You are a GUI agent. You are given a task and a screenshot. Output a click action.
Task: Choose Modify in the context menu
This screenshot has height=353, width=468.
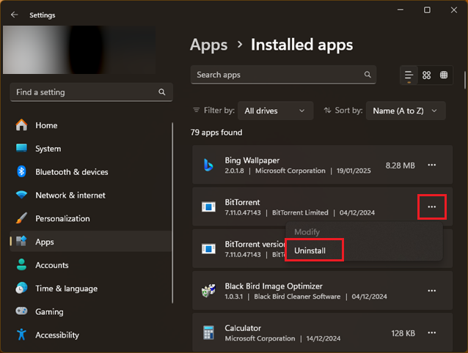point(364,231)
